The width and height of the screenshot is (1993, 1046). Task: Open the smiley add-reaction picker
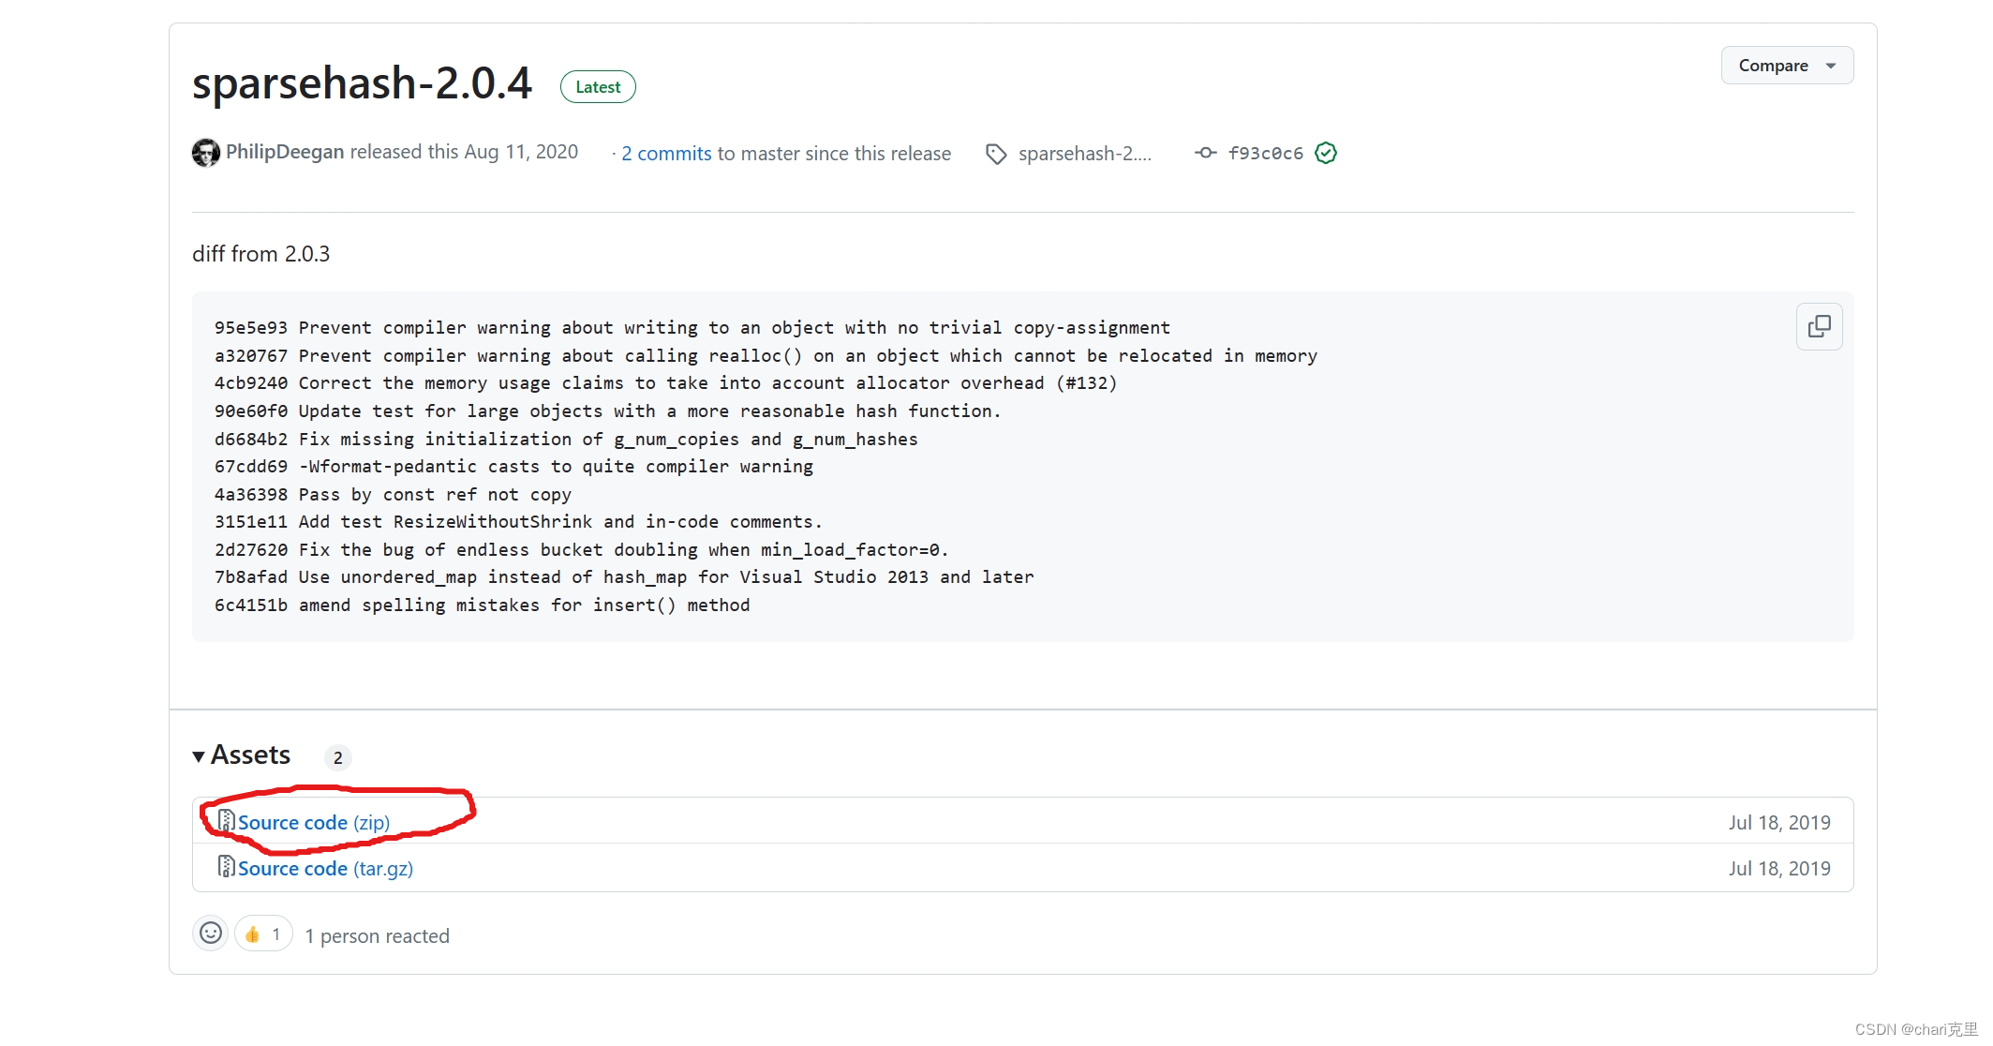(211, 934)
